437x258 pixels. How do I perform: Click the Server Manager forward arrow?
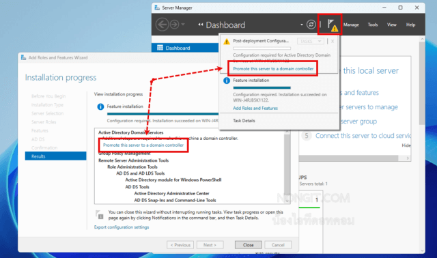click(x=175, y=25)
